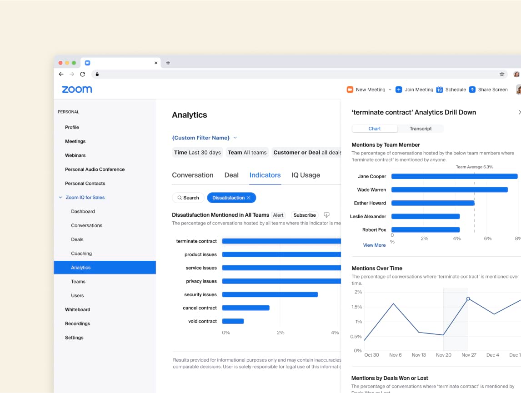Open Schedule using the calendar icon

click(x=439, y=90)
